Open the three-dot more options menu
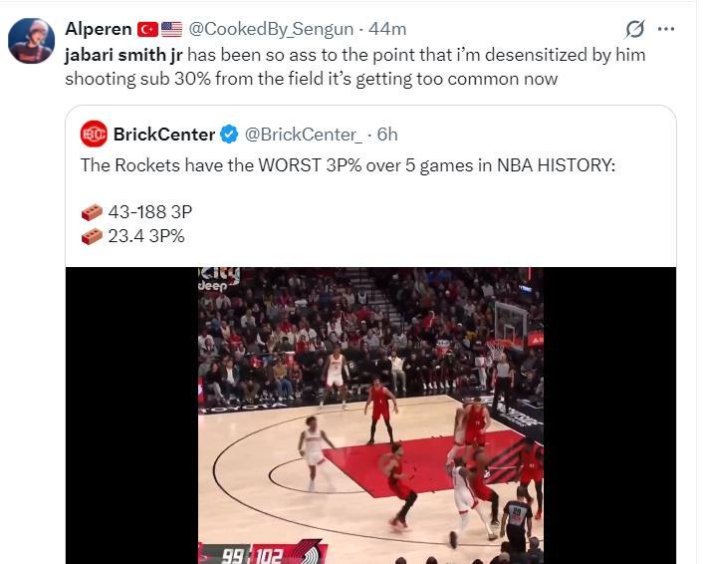Image resolution: width=703 pixels, height=564 pixels. [x=666, y=29]
